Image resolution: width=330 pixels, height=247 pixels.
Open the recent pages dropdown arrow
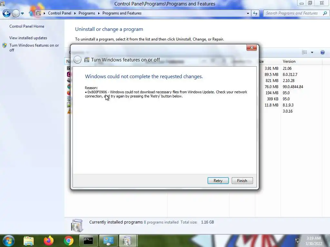pos(22,14)
